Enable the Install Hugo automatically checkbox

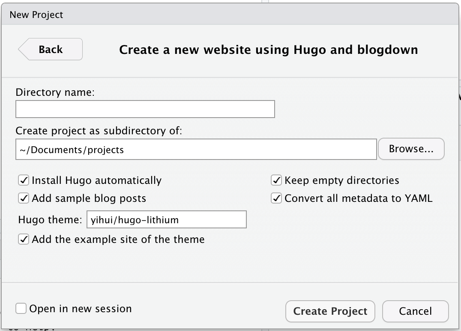tap(24, 180)
